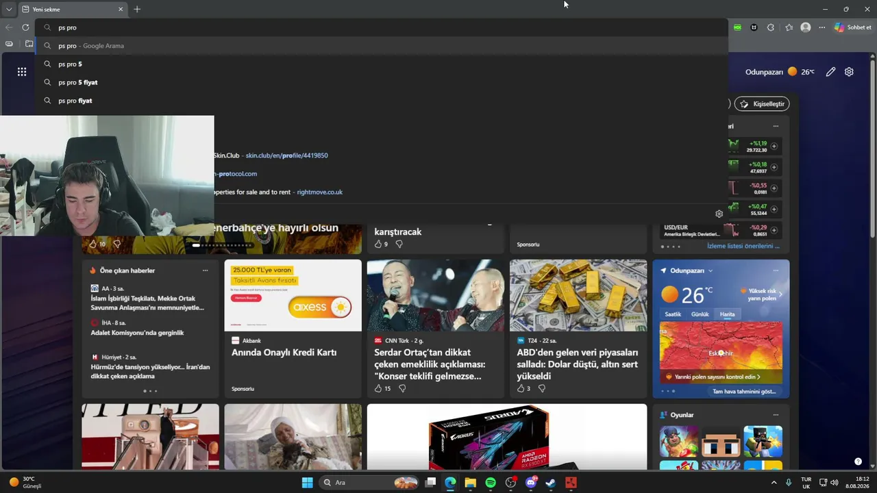Add the +%0,47 ticker to watchlist
Screen dimensions: 877x493
[x=774, y=209]
